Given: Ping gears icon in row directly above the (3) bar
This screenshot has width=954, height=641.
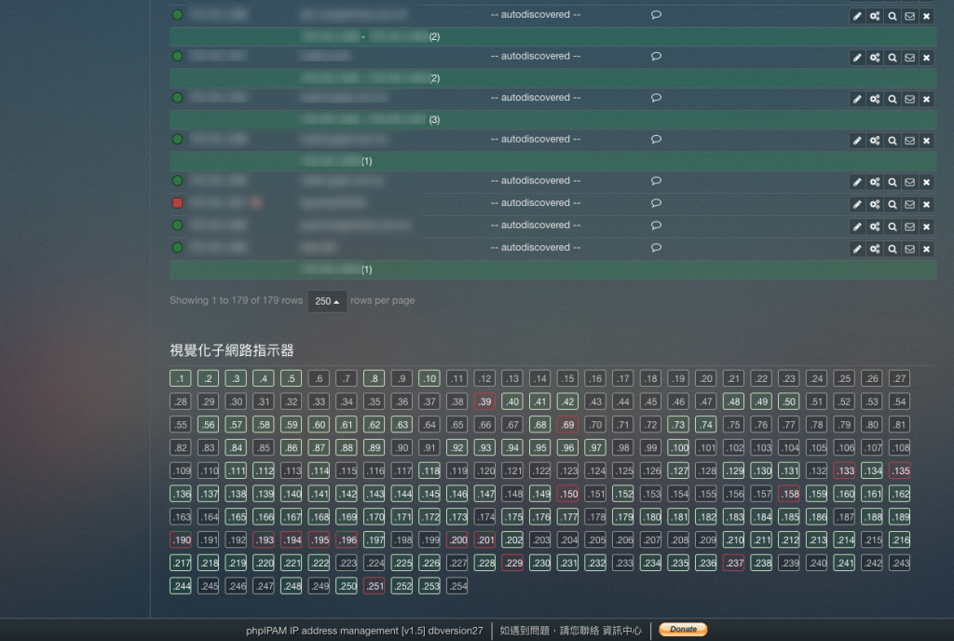Looking at the screenshot, I should tap(874, 99).
